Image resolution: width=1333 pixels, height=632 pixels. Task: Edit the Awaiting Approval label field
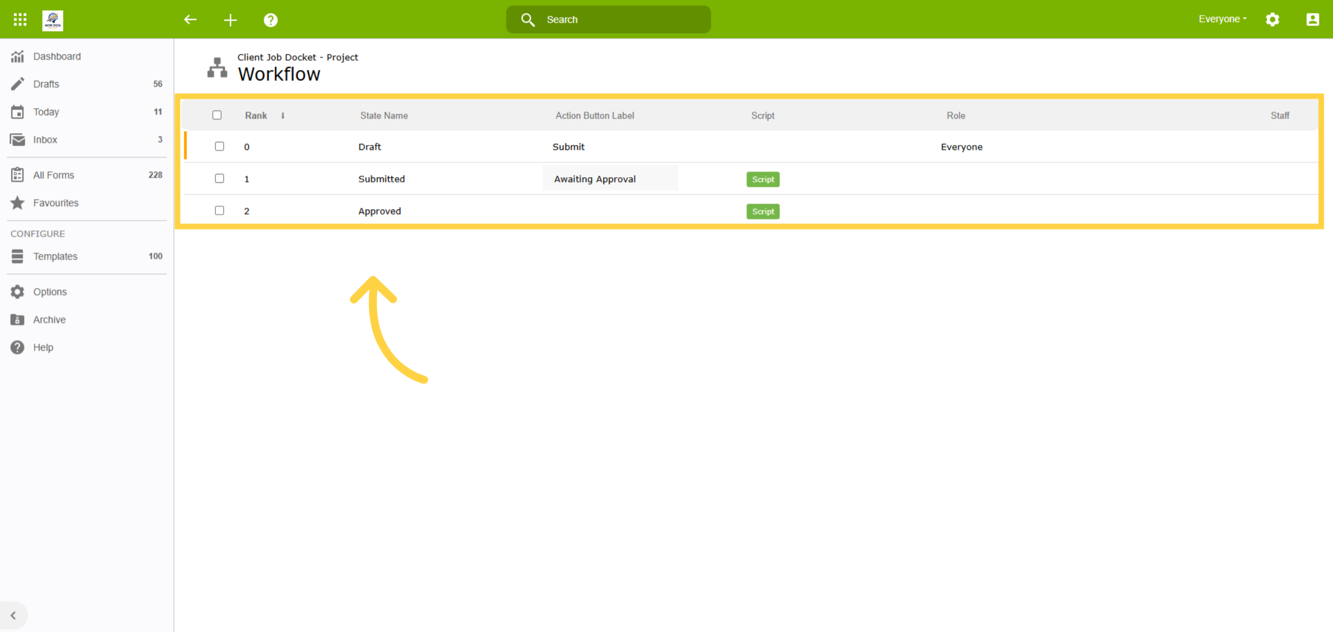(x=610, y=178)
